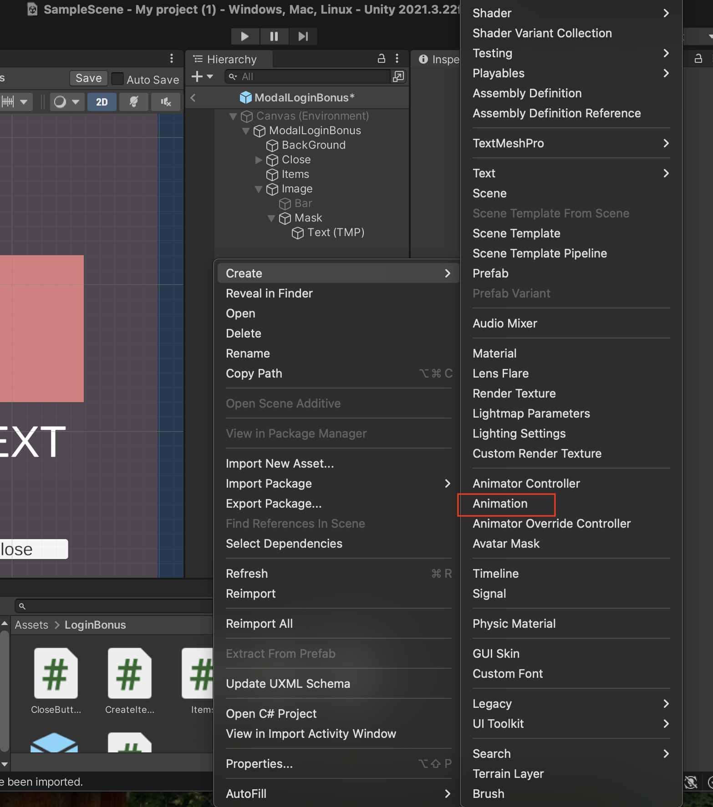Open the Create submenu in context menu
This screenshot has width=713, height=807.
click(x=338, y=273)
